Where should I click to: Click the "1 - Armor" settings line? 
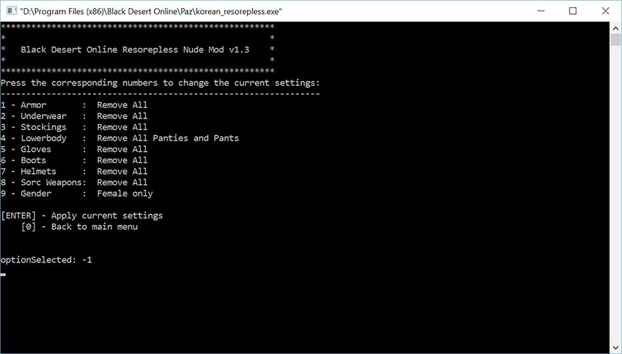pos(74,105)
